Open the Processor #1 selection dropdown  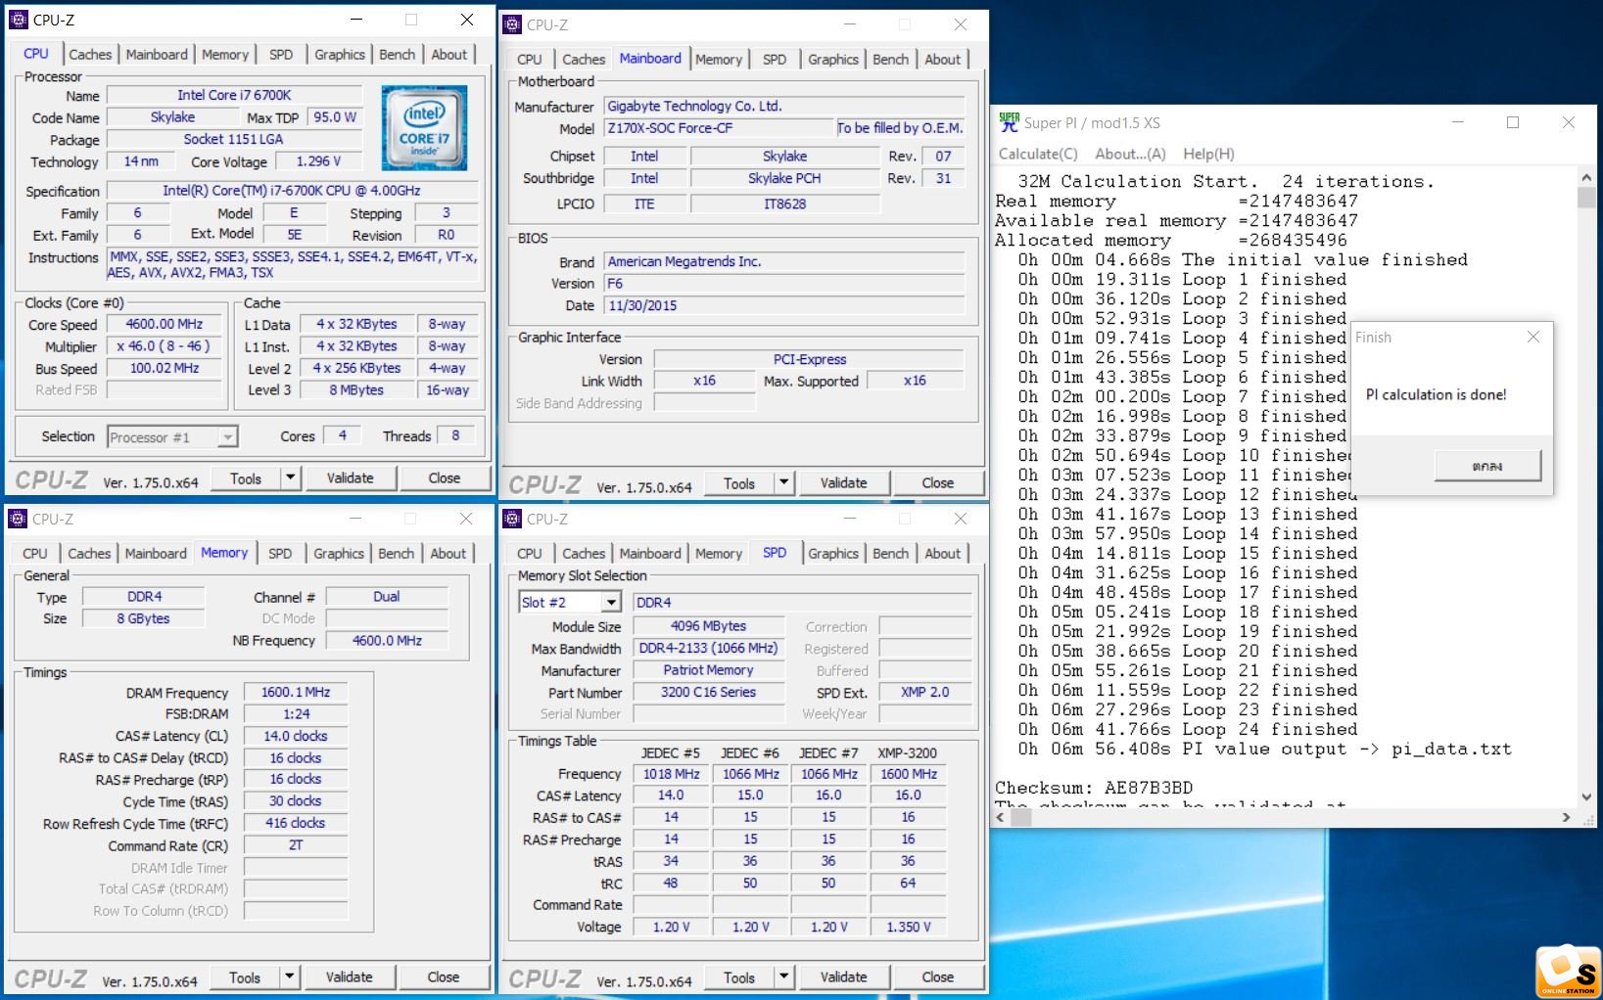(227, 437)
